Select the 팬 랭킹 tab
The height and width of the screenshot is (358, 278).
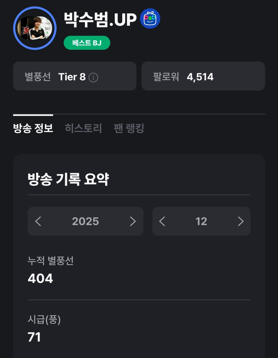point(129,128)
